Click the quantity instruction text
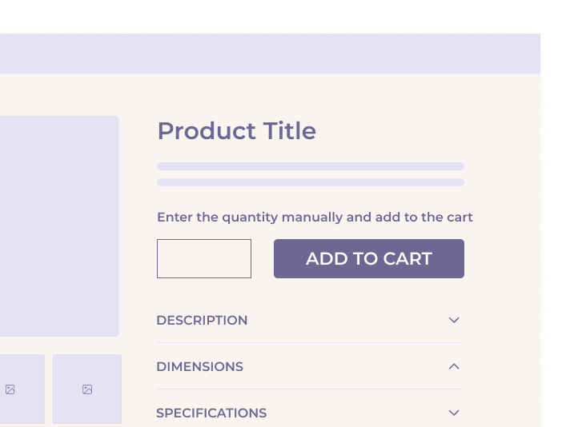This screenshot has width=570, height=427. [315, 217]
